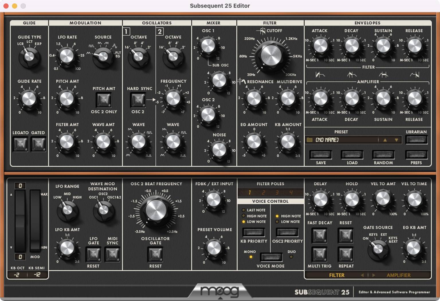The height and width of the screenshot is (301, 440).
Task: Click the KB SEMI value field showing -12
Action: point(38,275)
